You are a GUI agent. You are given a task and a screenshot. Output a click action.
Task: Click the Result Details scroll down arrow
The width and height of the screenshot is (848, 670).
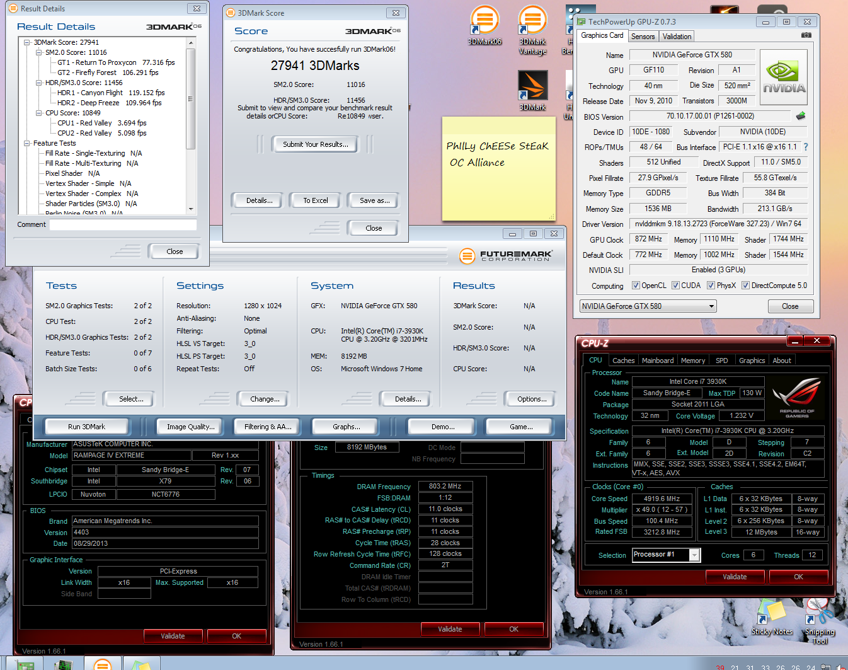(x=190, y=209)
